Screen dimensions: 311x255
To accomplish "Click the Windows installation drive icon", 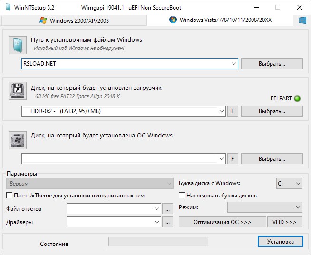I will tap(18, 140).
